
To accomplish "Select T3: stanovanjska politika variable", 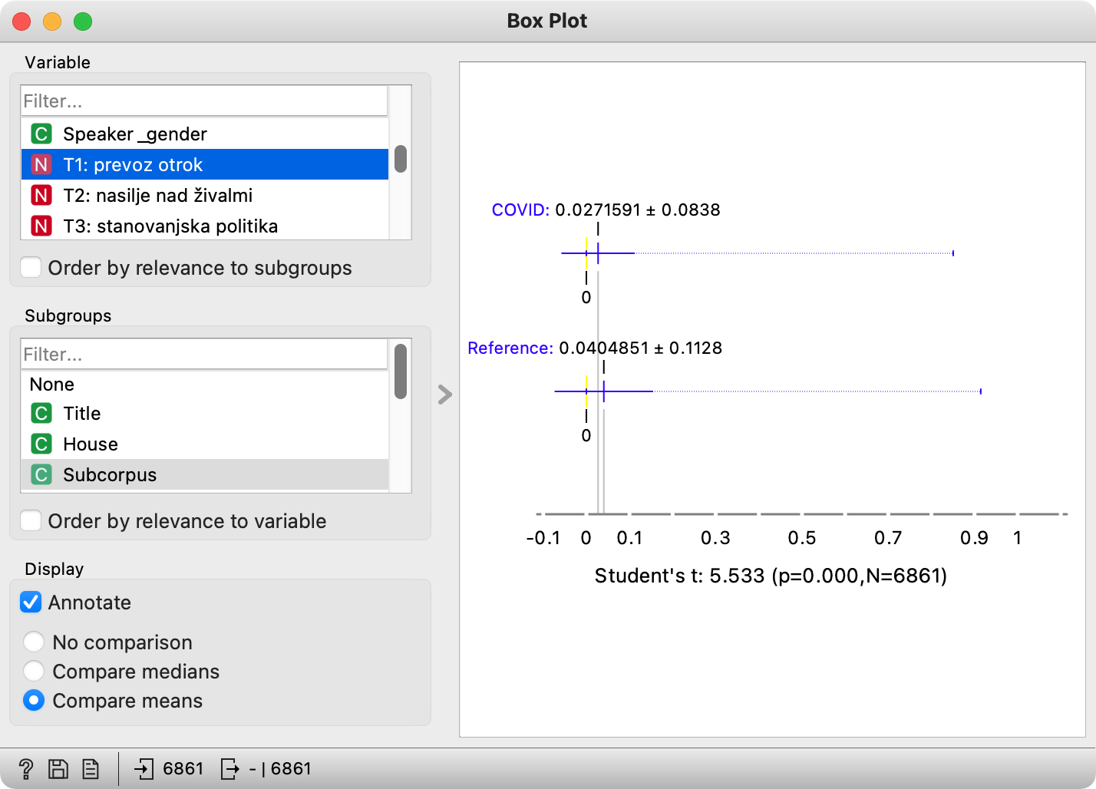I will point(170,226).
